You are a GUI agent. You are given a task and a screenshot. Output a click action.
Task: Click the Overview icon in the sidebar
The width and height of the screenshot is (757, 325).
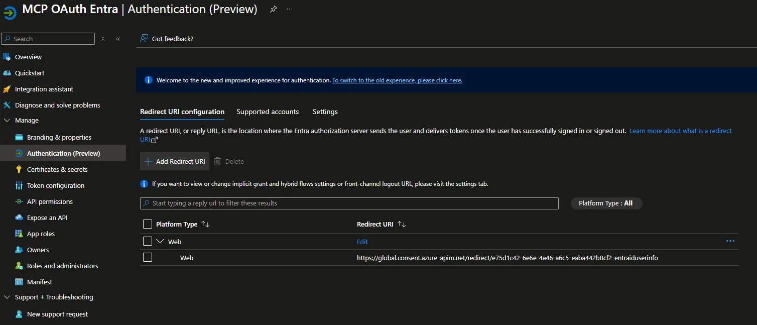click(x=7, y=57)
